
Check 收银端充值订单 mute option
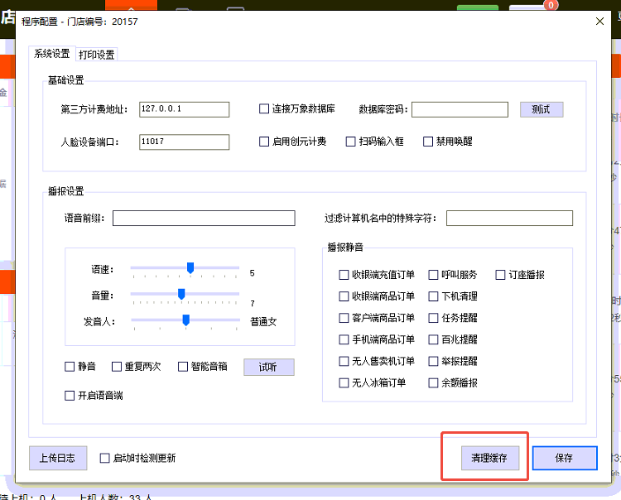coord(344,275)
